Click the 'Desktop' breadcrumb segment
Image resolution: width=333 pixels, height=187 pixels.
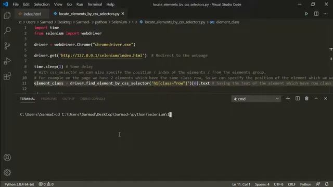[x=65, y=22]
